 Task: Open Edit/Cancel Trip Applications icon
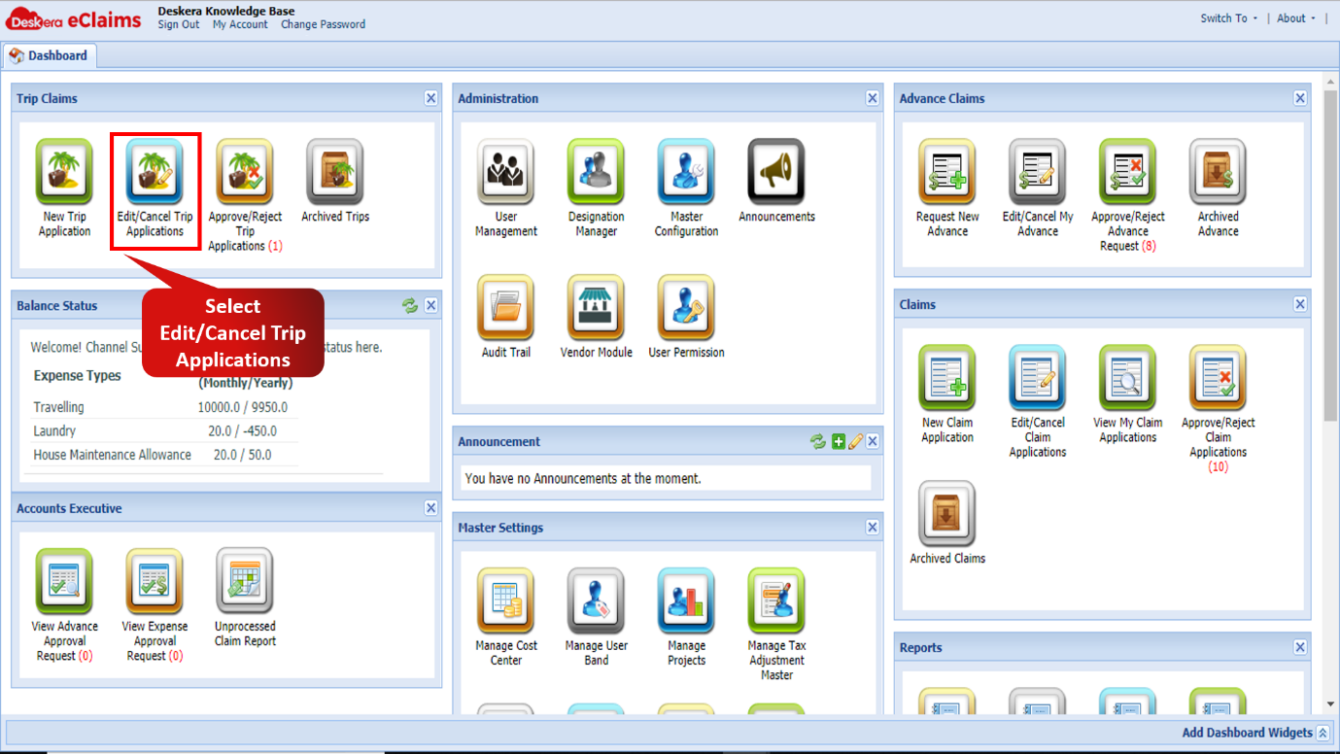coord(155,172)
